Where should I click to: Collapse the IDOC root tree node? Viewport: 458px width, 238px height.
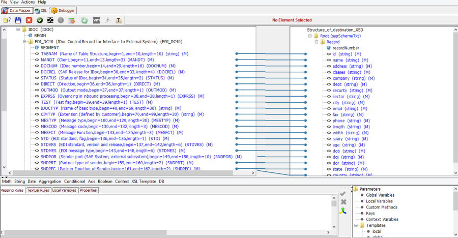click(17, 29)
